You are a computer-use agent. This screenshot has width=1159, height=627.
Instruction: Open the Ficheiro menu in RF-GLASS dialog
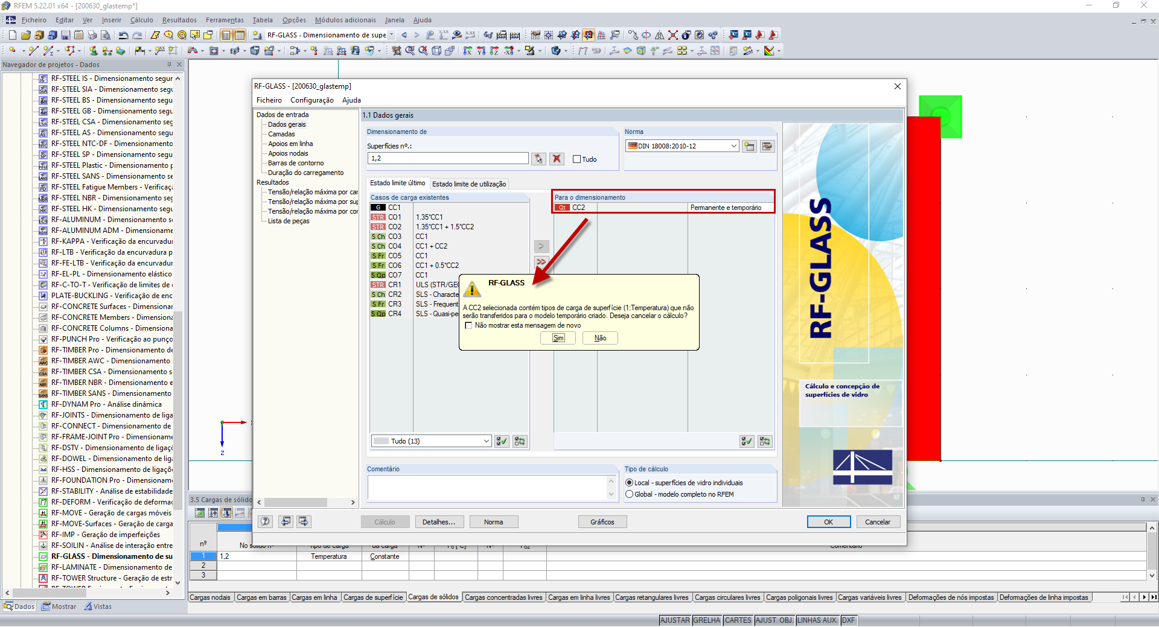(269, 100)
